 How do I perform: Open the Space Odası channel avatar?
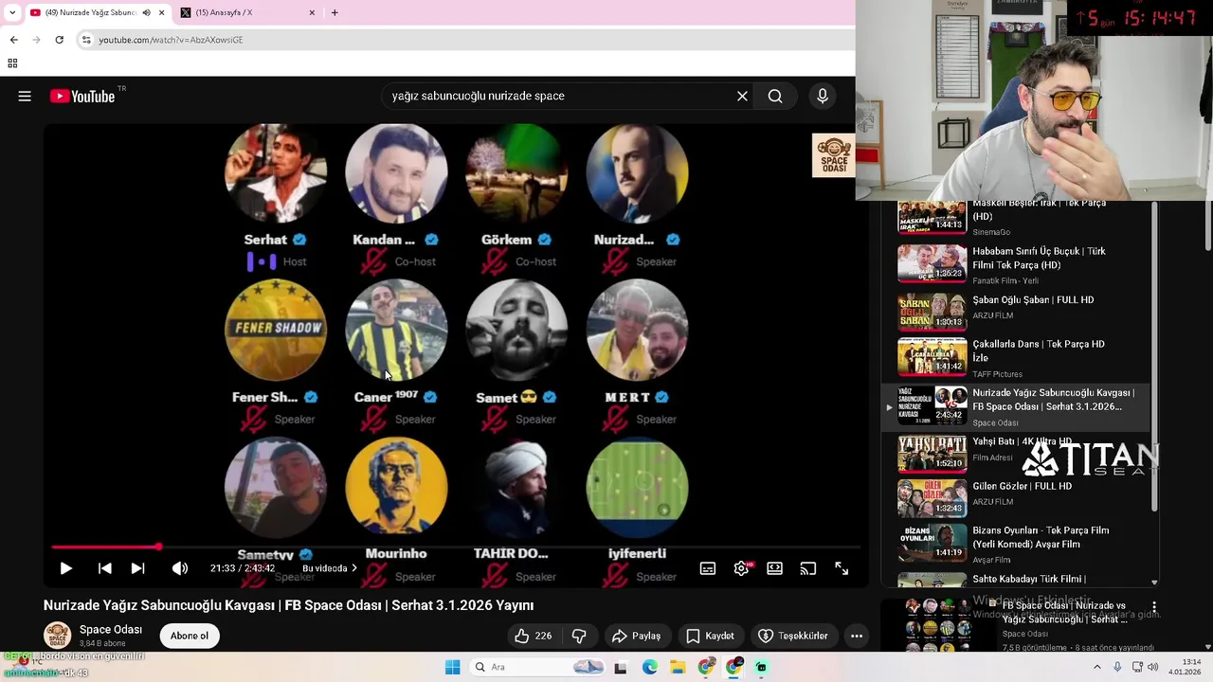click(58, 635)
